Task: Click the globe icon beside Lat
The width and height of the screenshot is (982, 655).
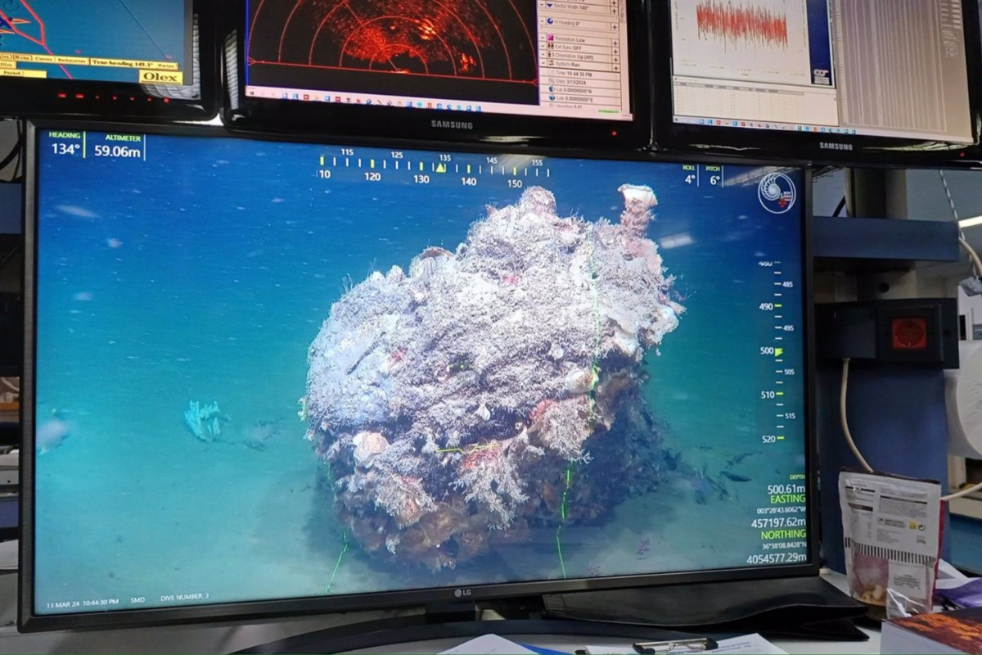Action: (x=552, y=90)
